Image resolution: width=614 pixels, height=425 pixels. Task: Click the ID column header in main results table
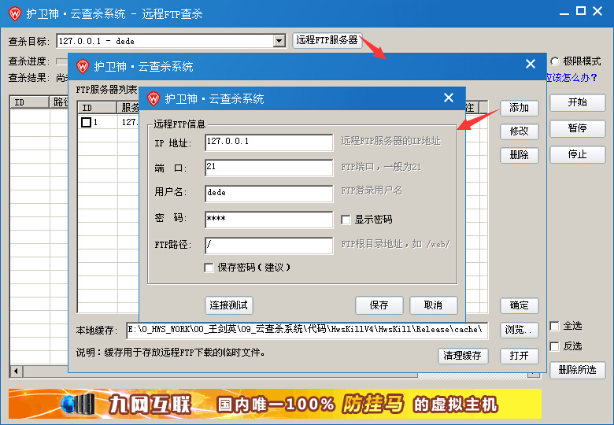29,102
